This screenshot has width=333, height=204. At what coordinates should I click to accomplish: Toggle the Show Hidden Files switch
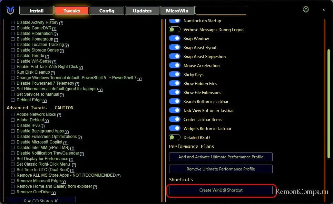175,83
